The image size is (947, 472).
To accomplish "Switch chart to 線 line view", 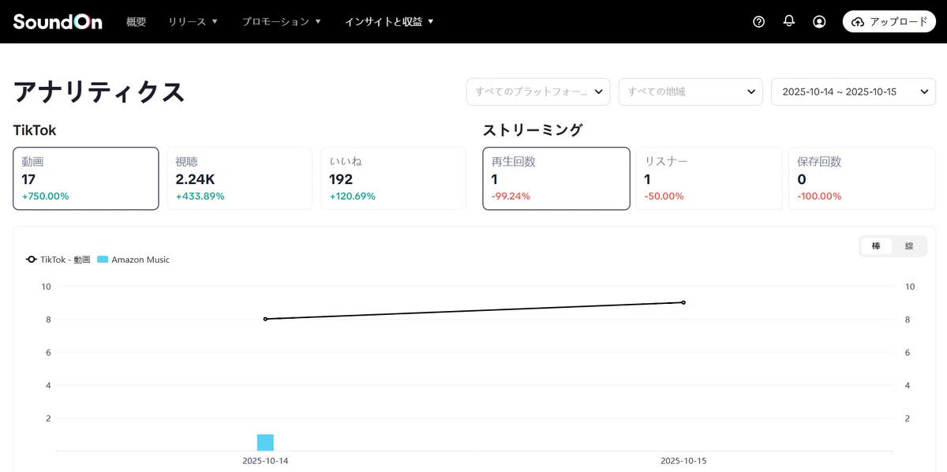I will tap(909, 246).
